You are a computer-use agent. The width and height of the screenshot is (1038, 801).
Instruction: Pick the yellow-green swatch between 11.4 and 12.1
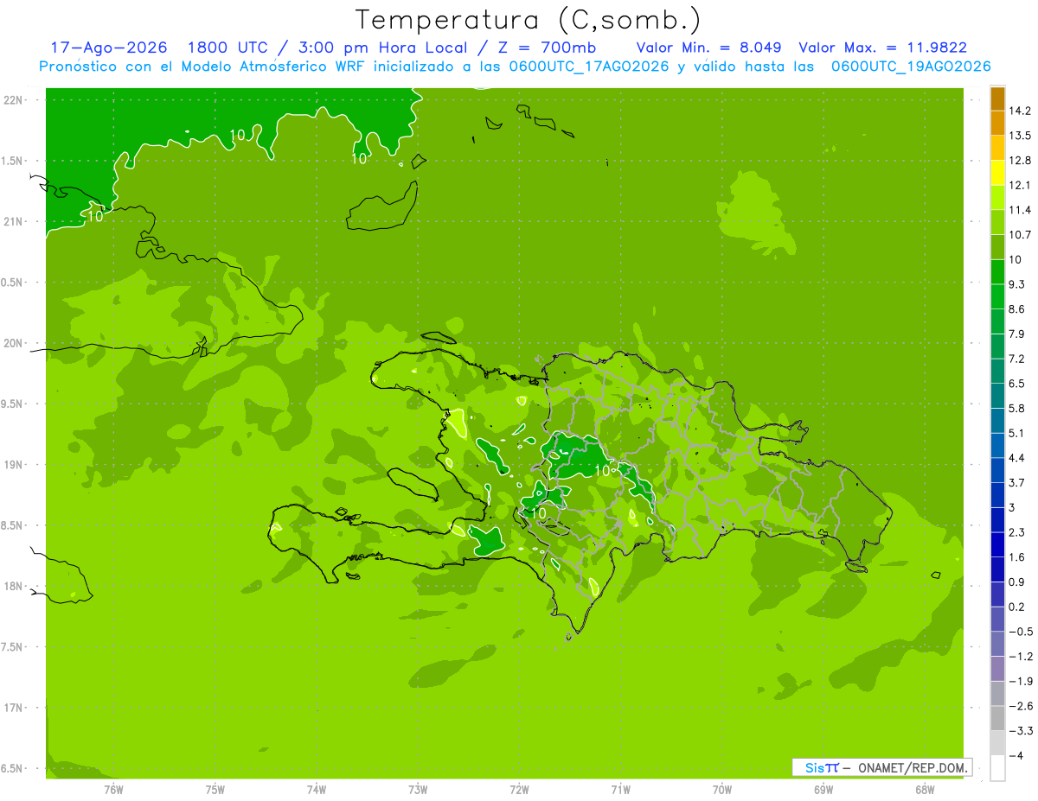coord(997,197)
